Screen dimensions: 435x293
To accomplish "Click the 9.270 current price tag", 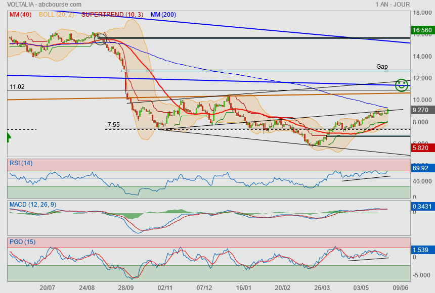I will pyautogui.click(x=423, y=110).
